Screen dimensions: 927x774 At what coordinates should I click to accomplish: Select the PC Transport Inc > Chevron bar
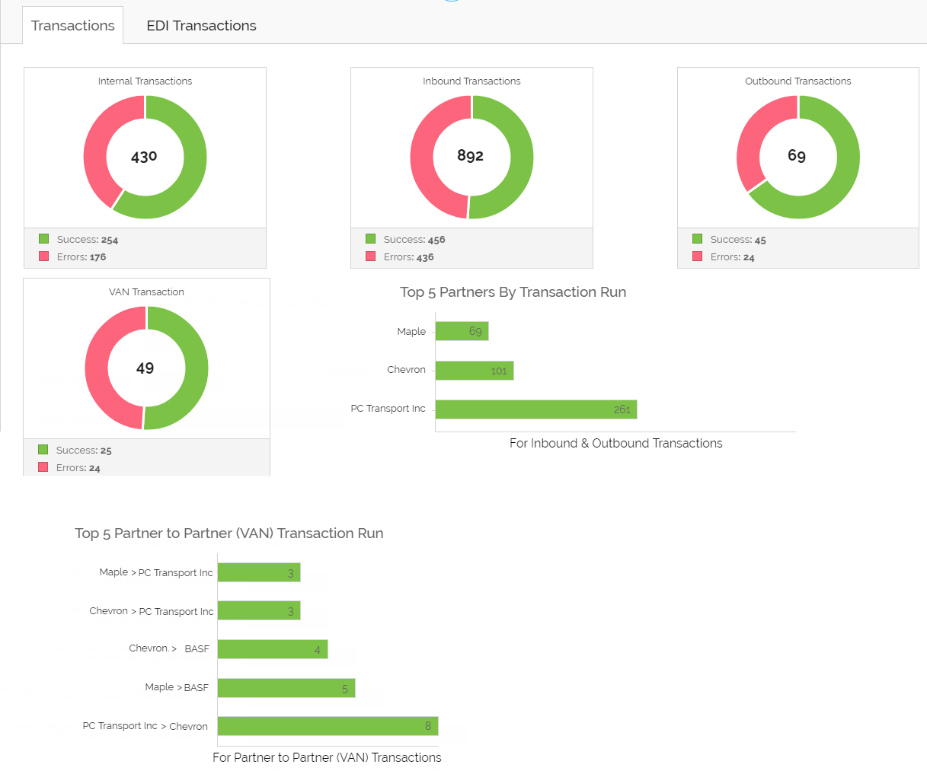(x=328, y=726)
